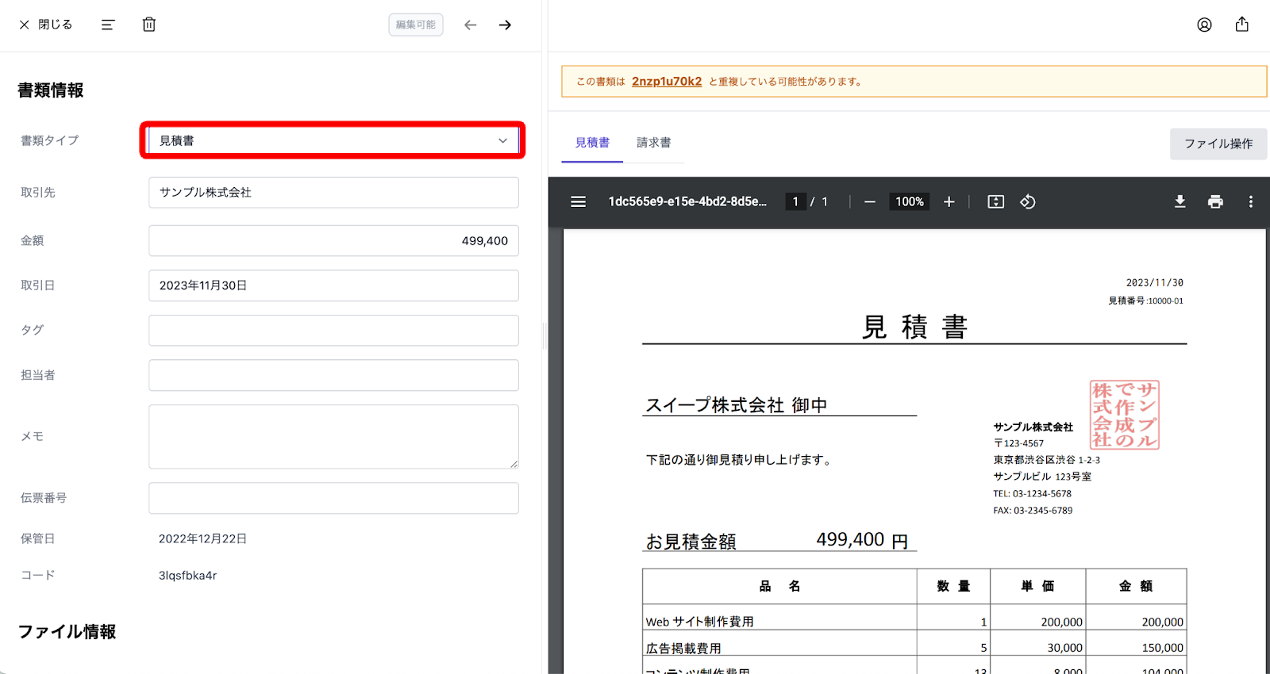The image size is (1270, 674).
Task: Toggle the PDF viewer sidebar hamburger menu
Action: point(579,202)
